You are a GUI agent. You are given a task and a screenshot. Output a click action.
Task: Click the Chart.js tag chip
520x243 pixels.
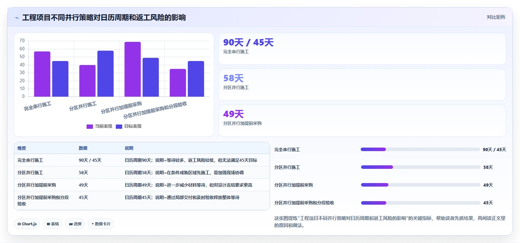pyautogui.click(x=27, y=224)
